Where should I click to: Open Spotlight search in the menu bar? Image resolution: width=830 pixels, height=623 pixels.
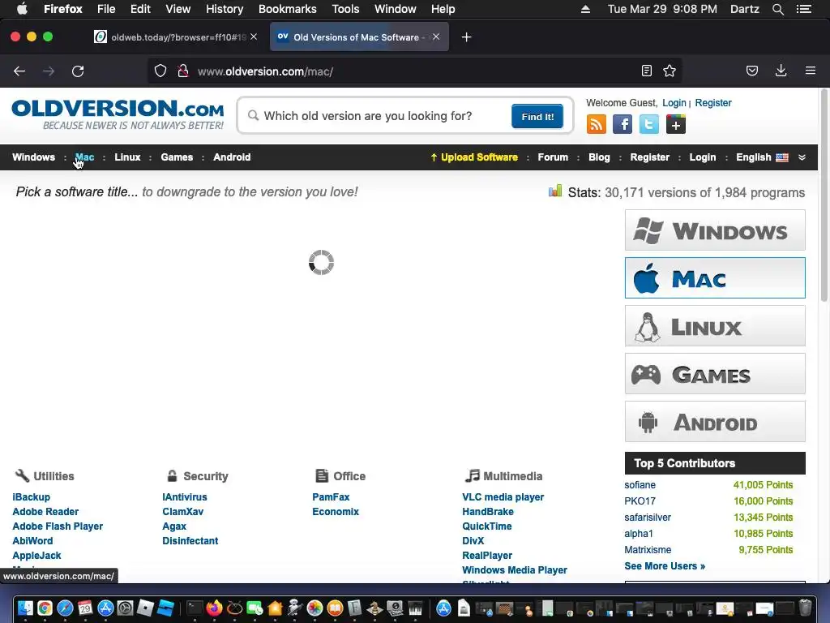(x=777, y=9)
